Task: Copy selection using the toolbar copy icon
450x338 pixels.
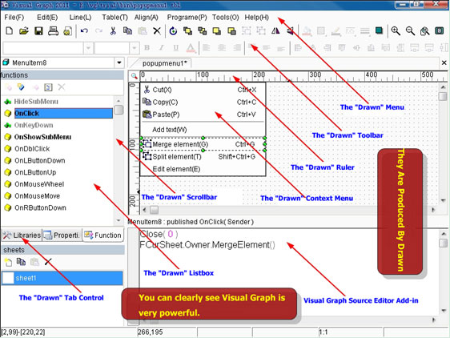Action: (127, 30)
